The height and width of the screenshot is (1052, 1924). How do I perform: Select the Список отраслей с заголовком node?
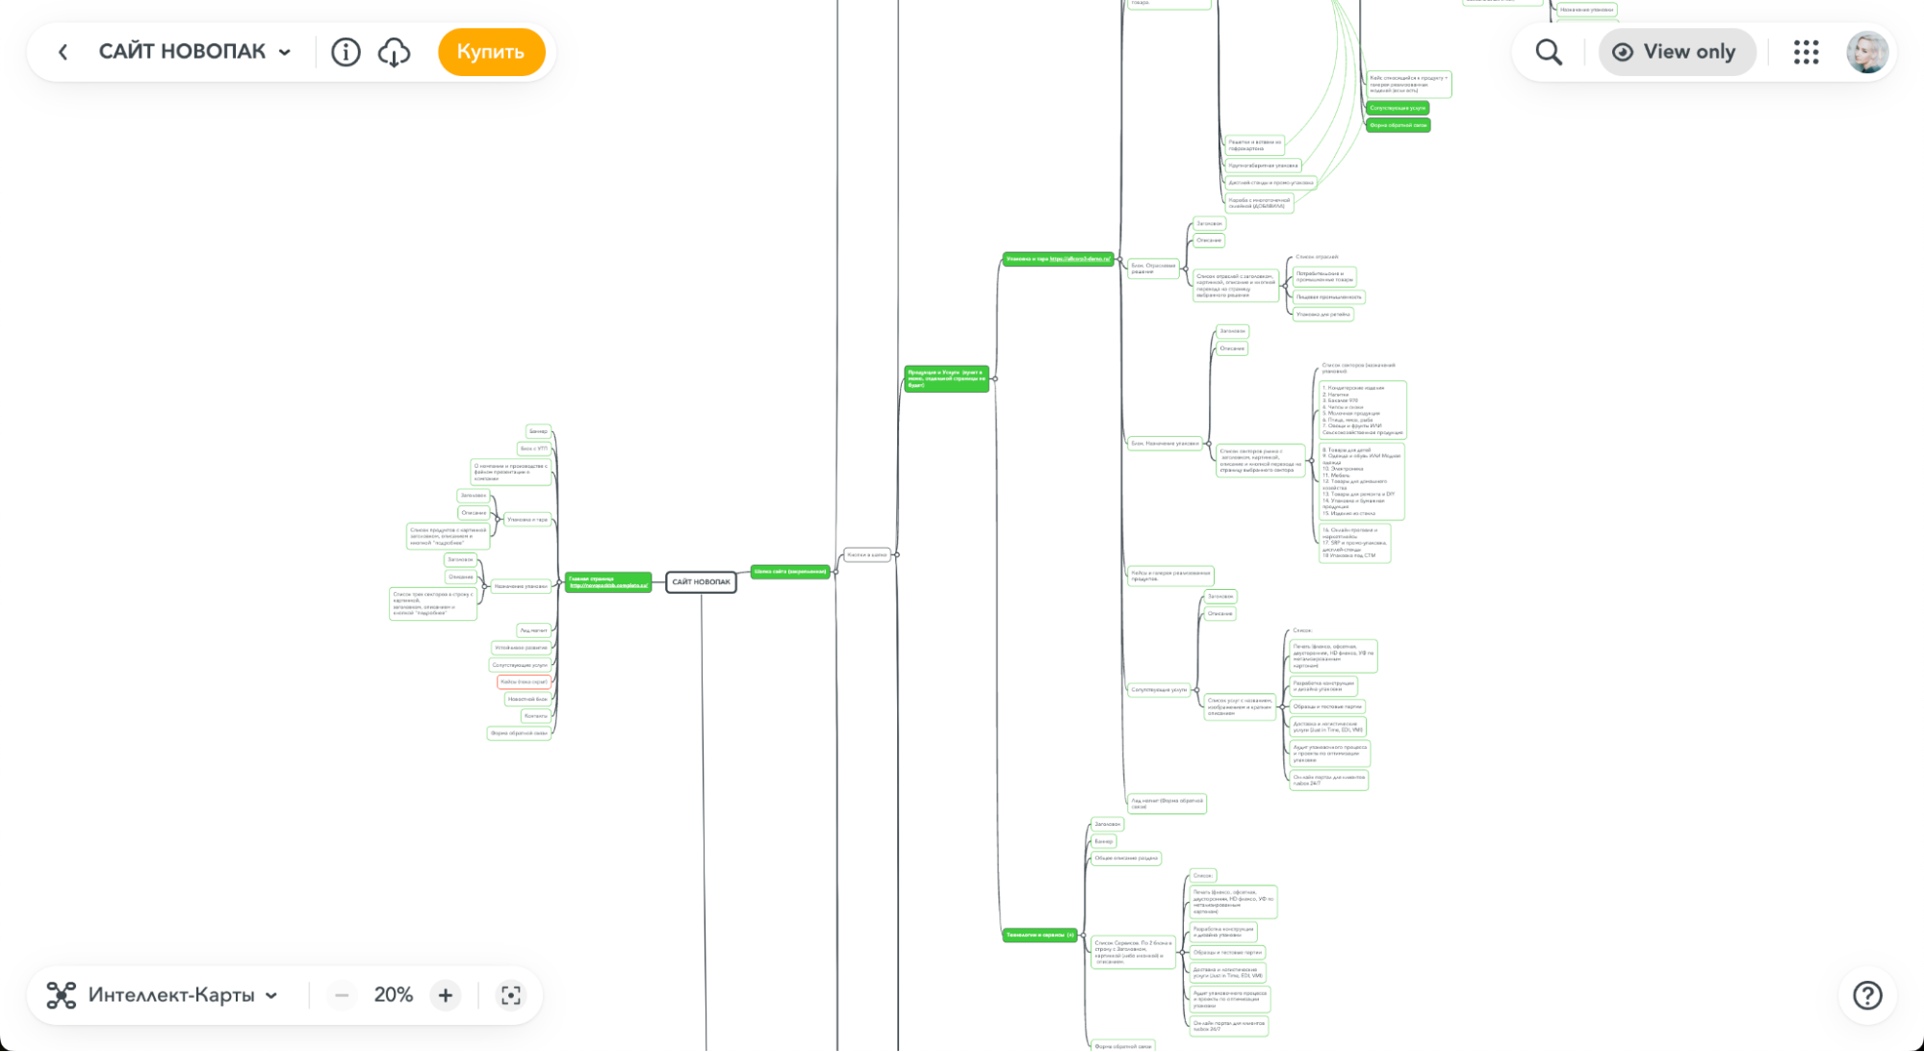1236,285
